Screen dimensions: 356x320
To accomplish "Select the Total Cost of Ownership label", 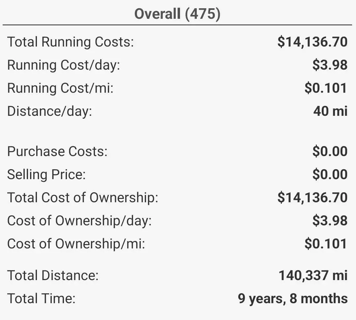I will (83, 198).
